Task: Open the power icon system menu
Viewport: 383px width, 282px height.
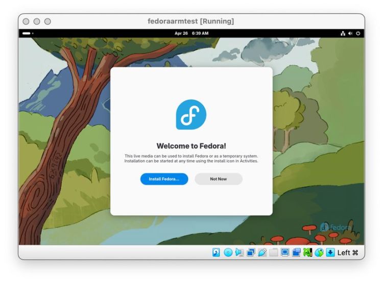Action: tap(358, 34)
